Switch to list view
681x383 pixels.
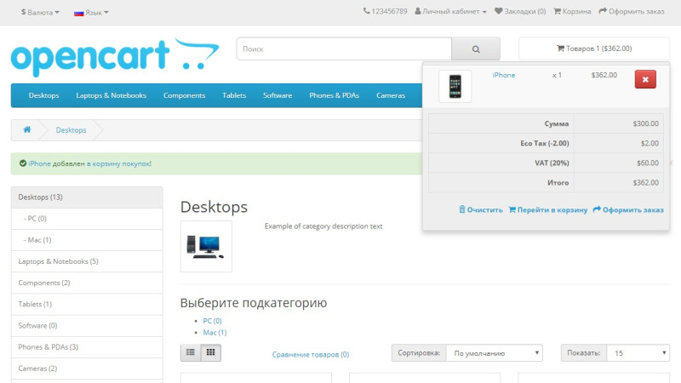click(190, 352)
